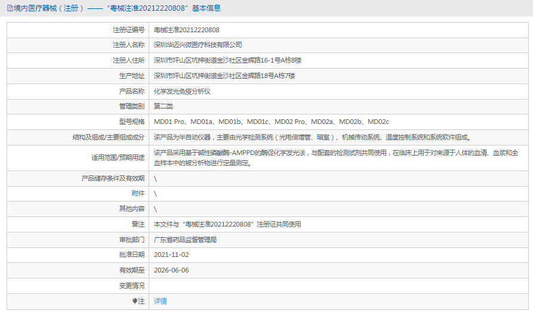Screen dimensions: 533x313
Task: Click the 变更情况 label
Action: point(131,286)
